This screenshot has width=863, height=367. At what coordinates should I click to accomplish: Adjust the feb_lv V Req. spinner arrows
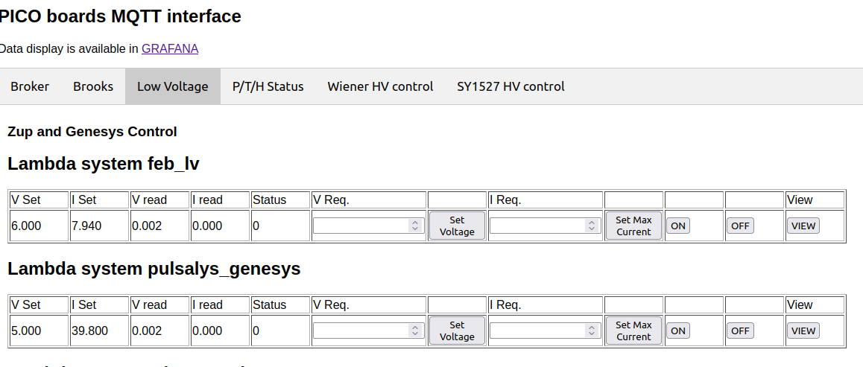click(x=416, y=226)
